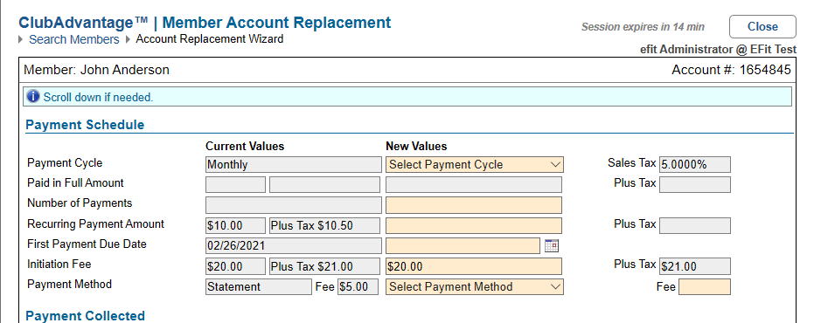Click the Recurring Payment Plus Tax result field
Image resolution: width=814 pixels, height=323 pixels.
(x=694, y=225)
